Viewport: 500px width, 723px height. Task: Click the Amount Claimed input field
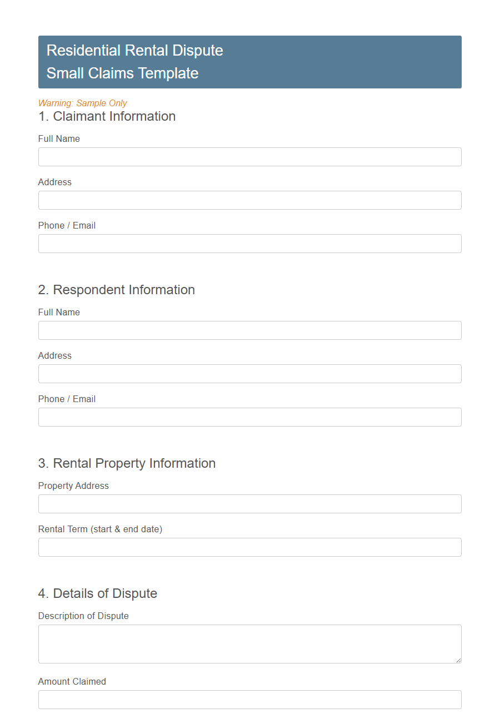pyautogui.click(x=249, y=700)
